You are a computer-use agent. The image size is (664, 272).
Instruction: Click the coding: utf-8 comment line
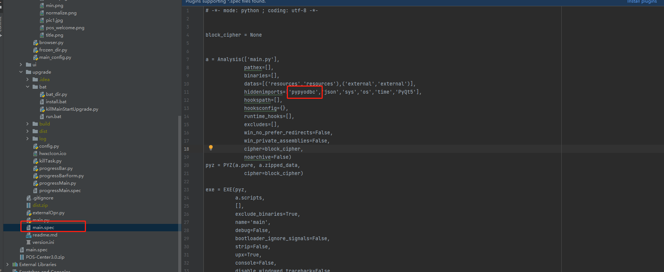click(262, 11)
